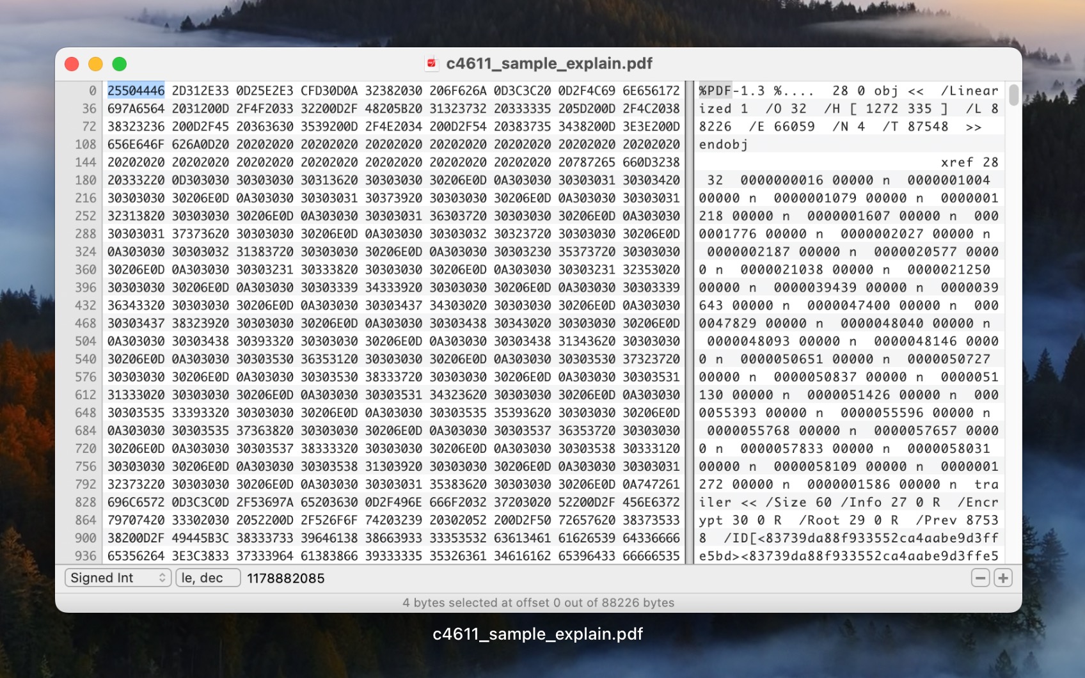Click '%PDF' in the text column
This screenshot has width=1085, height=678.
pos(715,91)
